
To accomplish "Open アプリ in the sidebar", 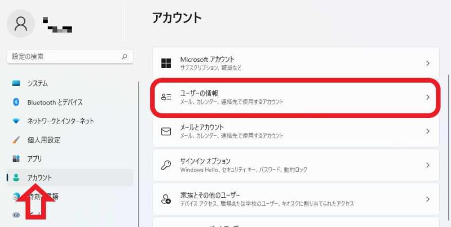I will tap(70, 159).
